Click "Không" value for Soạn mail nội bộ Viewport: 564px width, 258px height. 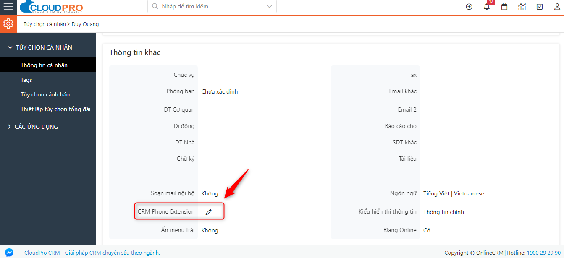tap(210, 193)
